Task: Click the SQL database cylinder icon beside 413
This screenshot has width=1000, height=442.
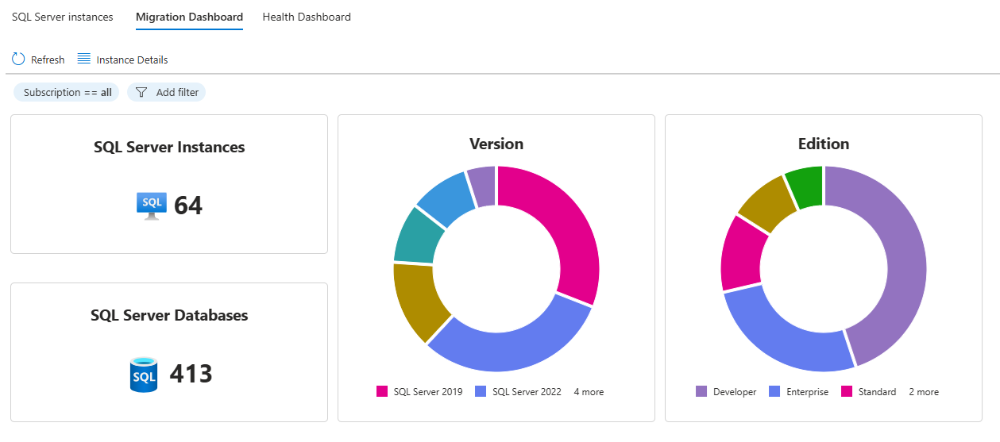Action: [145, 375]
